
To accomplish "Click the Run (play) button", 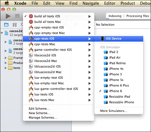I will pos(8,16).
